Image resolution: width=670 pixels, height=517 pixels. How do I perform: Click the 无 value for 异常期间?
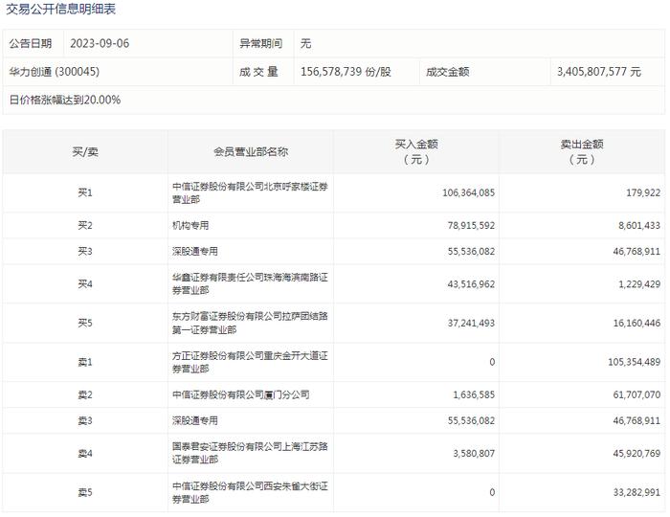click(305, 44)
